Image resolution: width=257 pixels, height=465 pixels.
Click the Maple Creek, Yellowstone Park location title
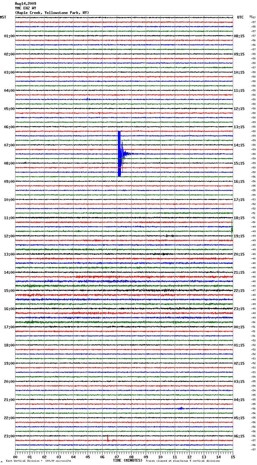(x=52, y=13)
